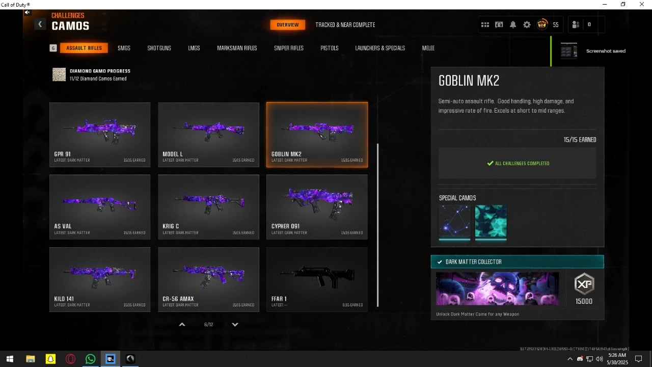Select the Cypher 091 weapon card

(x=317, y=207)
